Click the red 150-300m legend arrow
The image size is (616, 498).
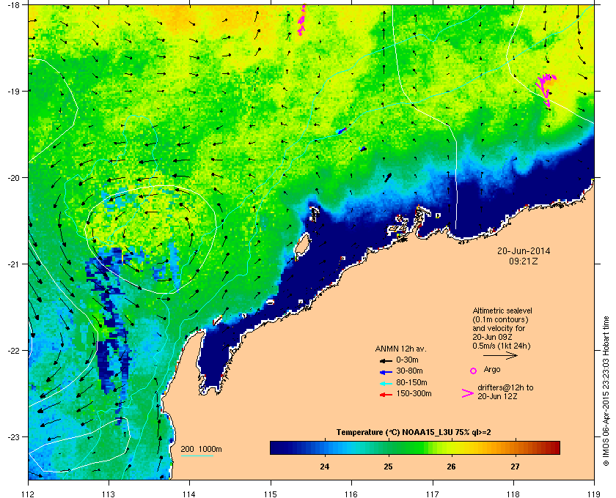[386, 395]
